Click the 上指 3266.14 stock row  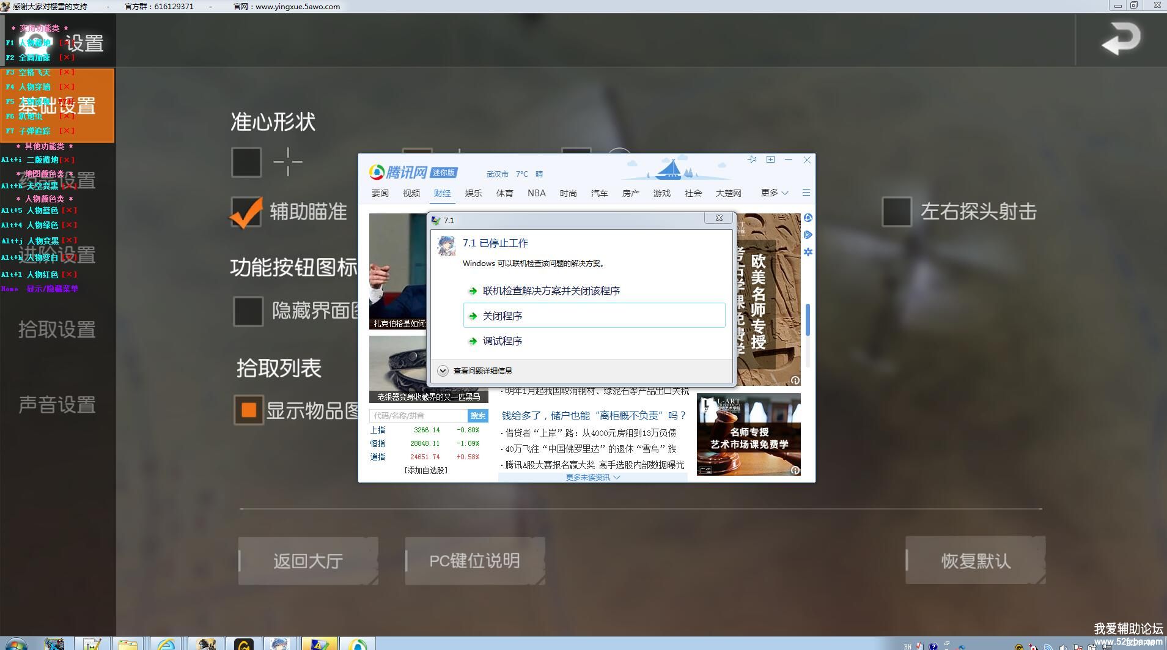click(x=425, y=430)
